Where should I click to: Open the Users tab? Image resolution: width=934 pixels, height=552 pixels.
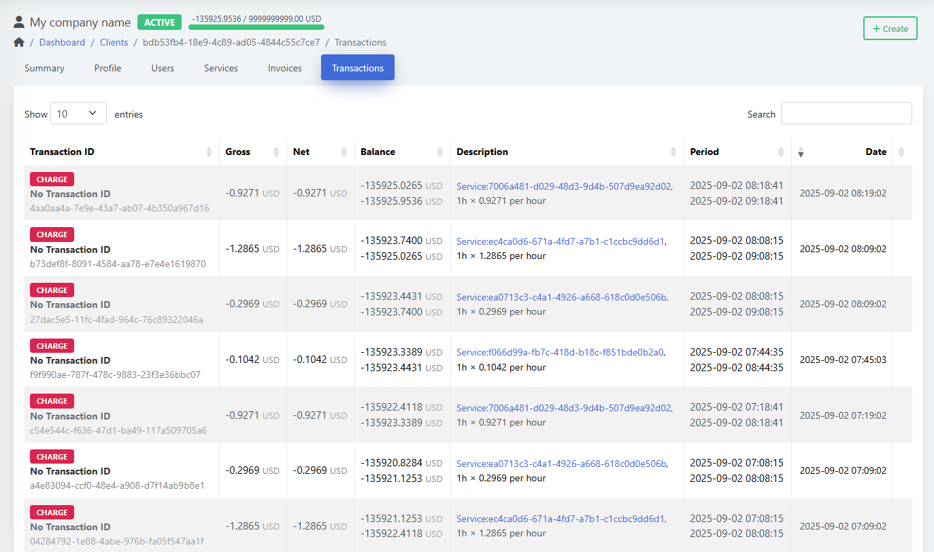click(163, 68)
